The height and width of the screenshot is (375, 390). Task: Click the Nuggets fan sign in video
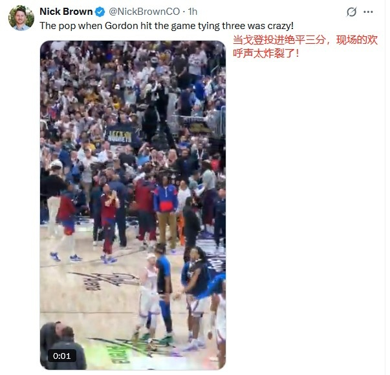pos(120,135)
